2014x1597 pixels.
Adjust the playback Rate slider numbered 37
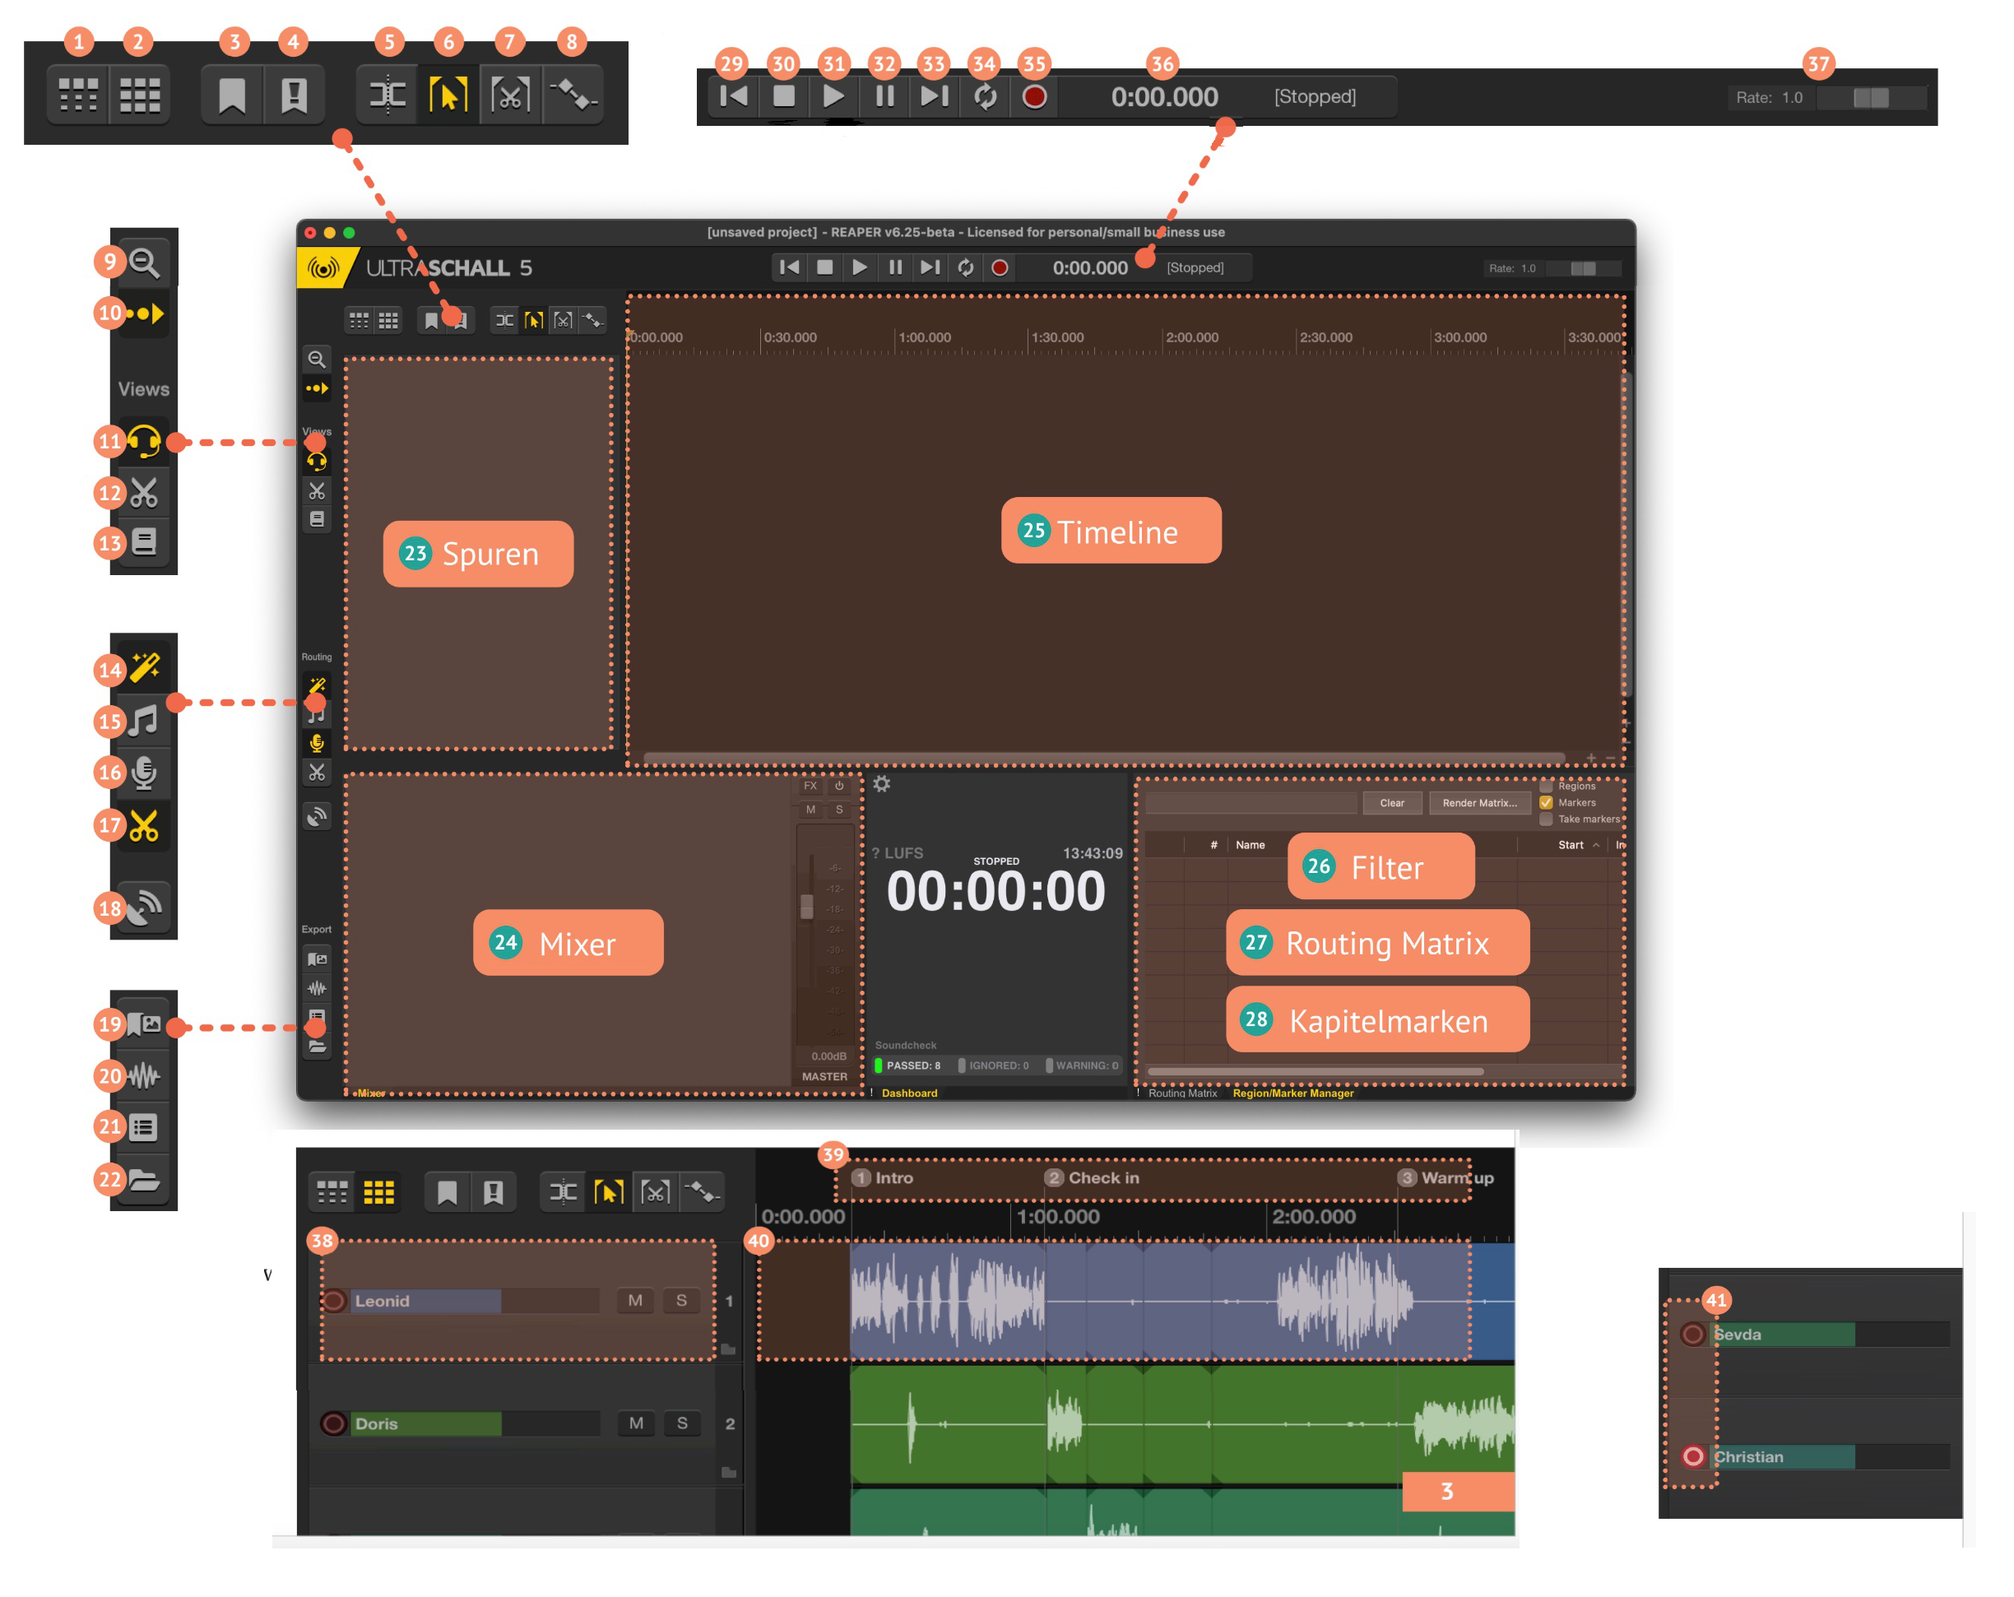[1871, 97]
